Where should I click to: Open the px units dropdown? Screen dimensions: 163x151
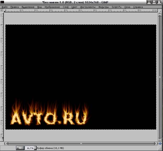(20, 148)
